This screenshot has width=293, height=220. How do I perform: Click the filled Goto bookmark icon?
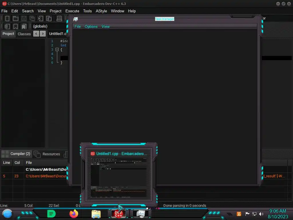[24, 26]
